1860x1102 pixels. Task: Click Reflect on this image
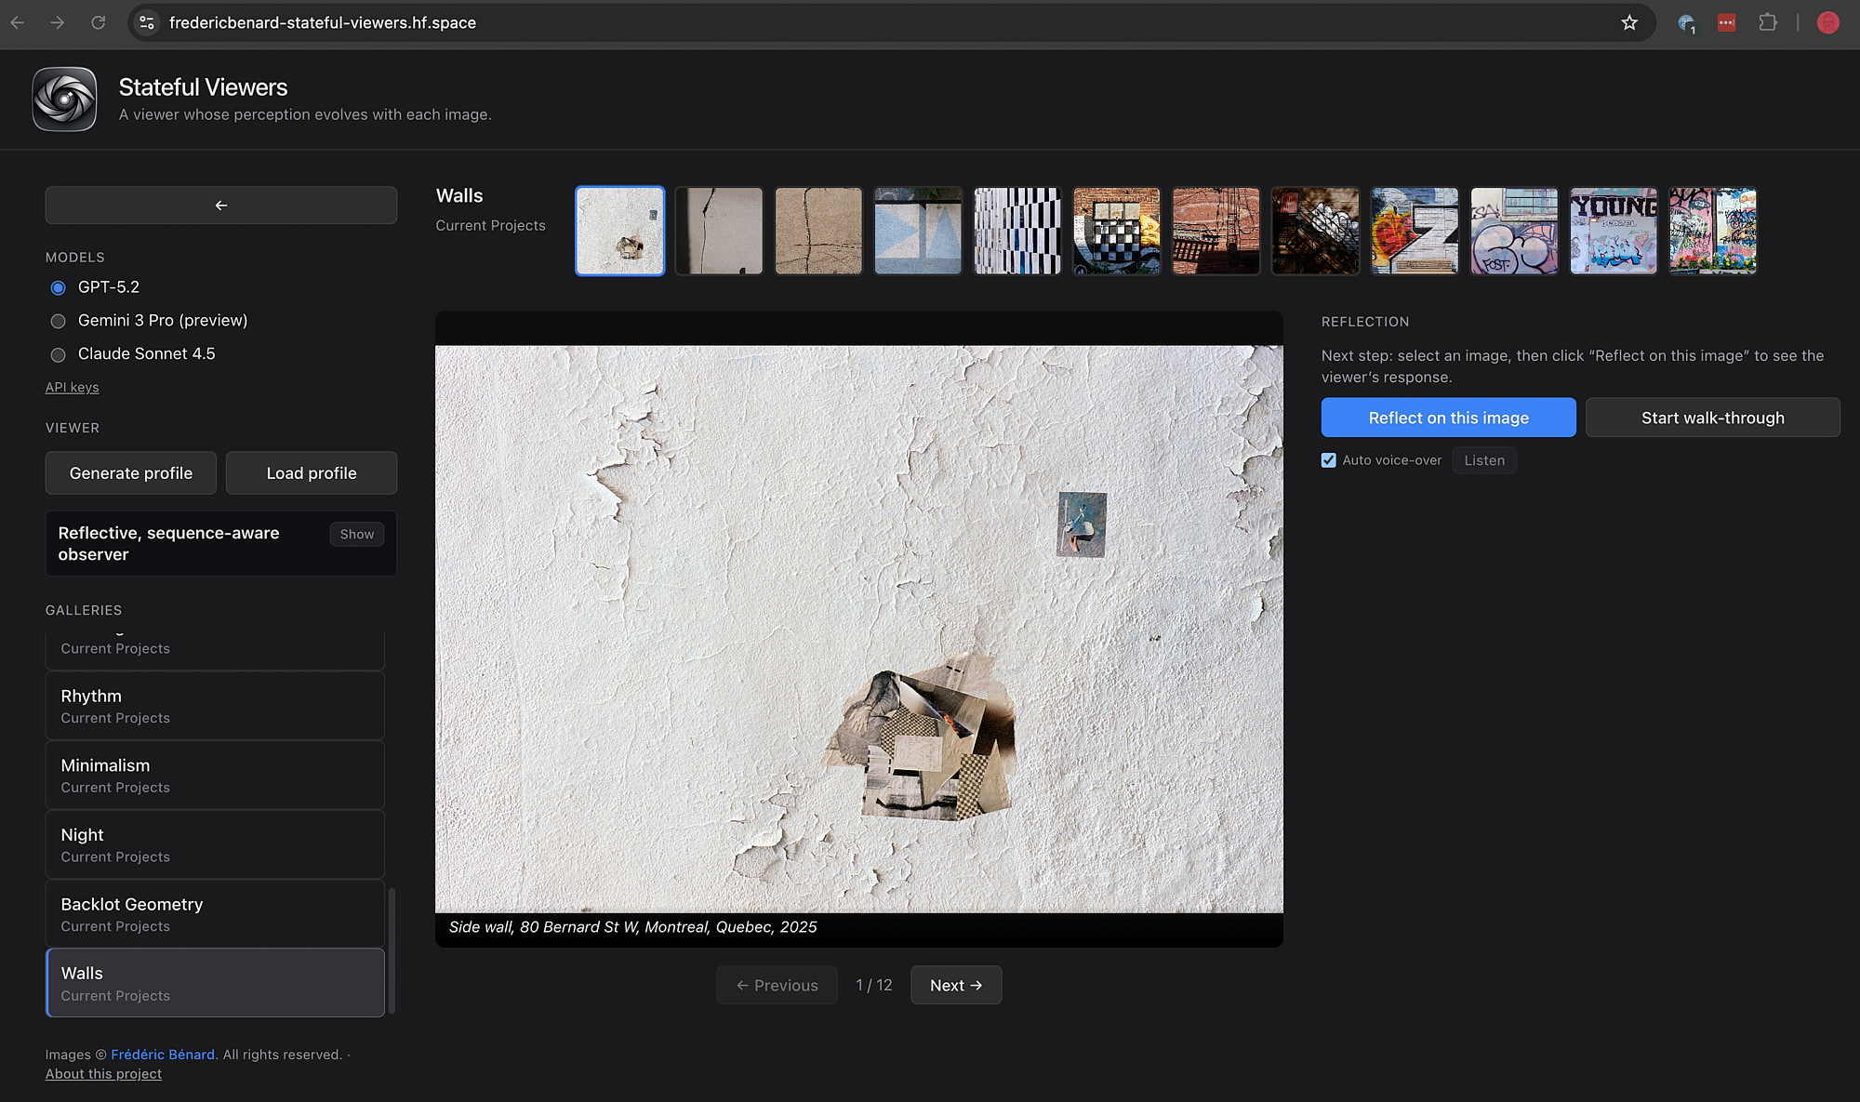(x=1448, y=418)
